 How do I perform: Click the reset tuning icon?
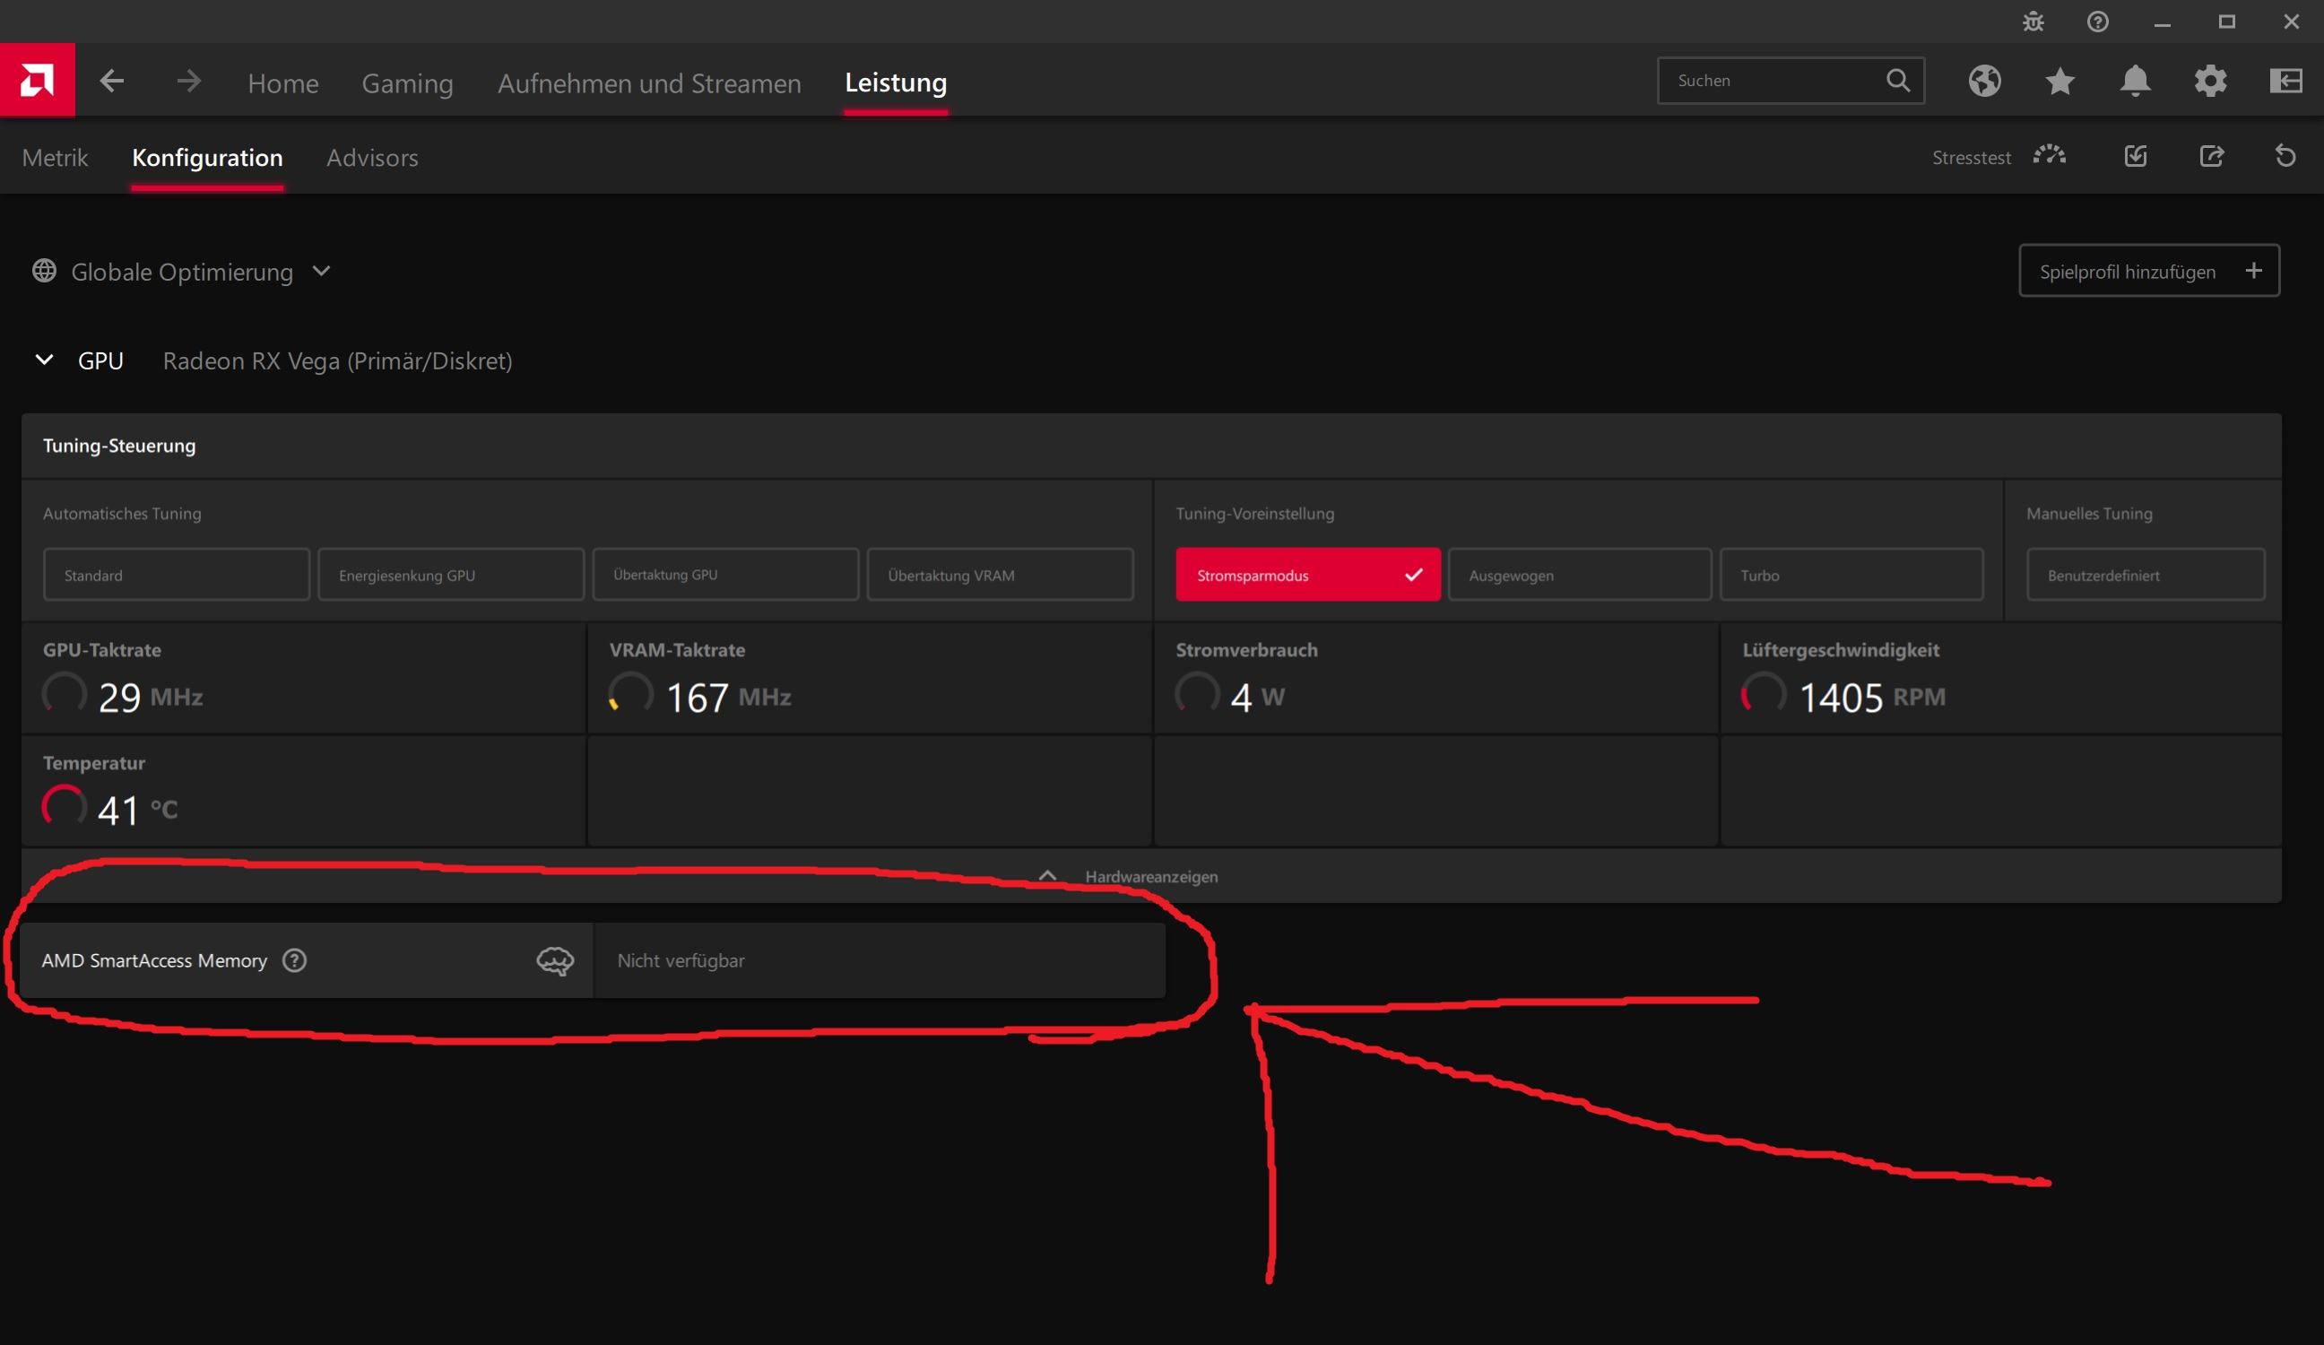(2285, 156)
